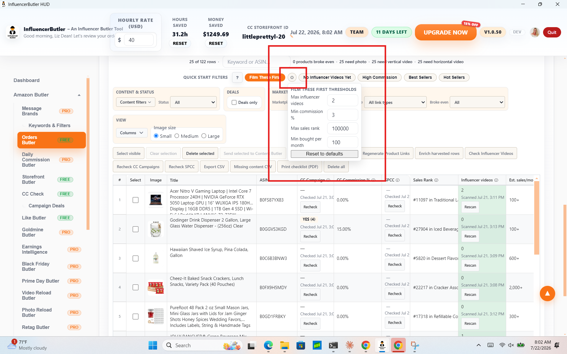The image size is (567, 354).
Task: Select the Small image size radio
Action: [156, 136]
